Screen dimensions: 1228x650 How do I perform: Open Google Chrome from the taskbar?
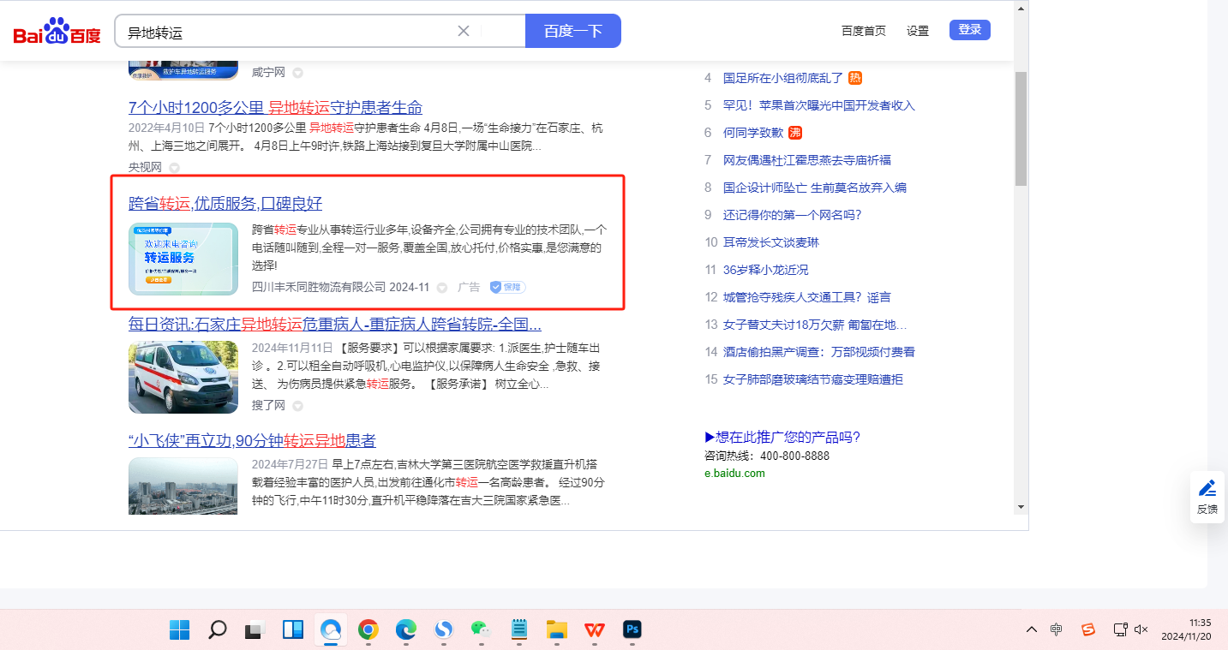(368, 630)
